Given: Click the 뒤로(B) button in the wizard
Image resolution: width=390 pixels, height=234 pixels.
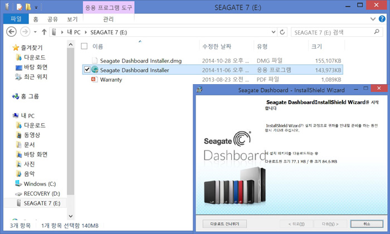Looking at the screenshot, I should [296, 224].
